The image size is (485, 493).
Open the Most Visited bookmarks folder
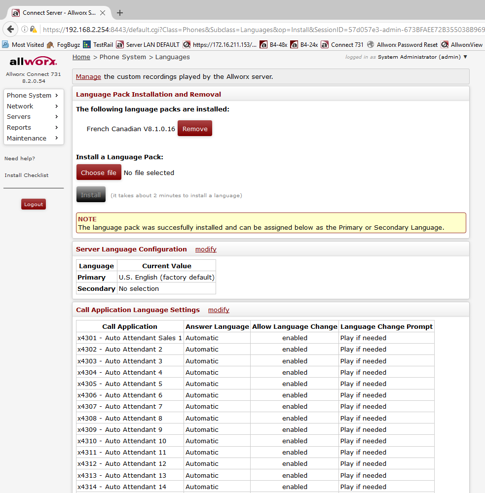23,44
